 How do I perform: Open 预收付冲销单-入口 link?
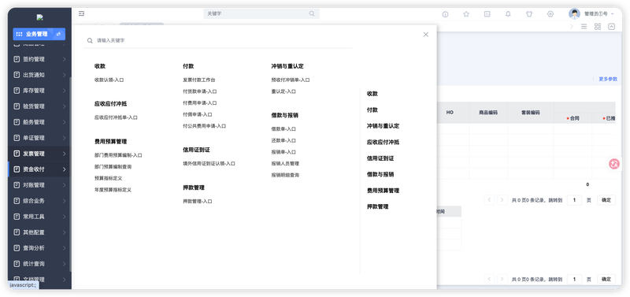click(x=291, y=80)
